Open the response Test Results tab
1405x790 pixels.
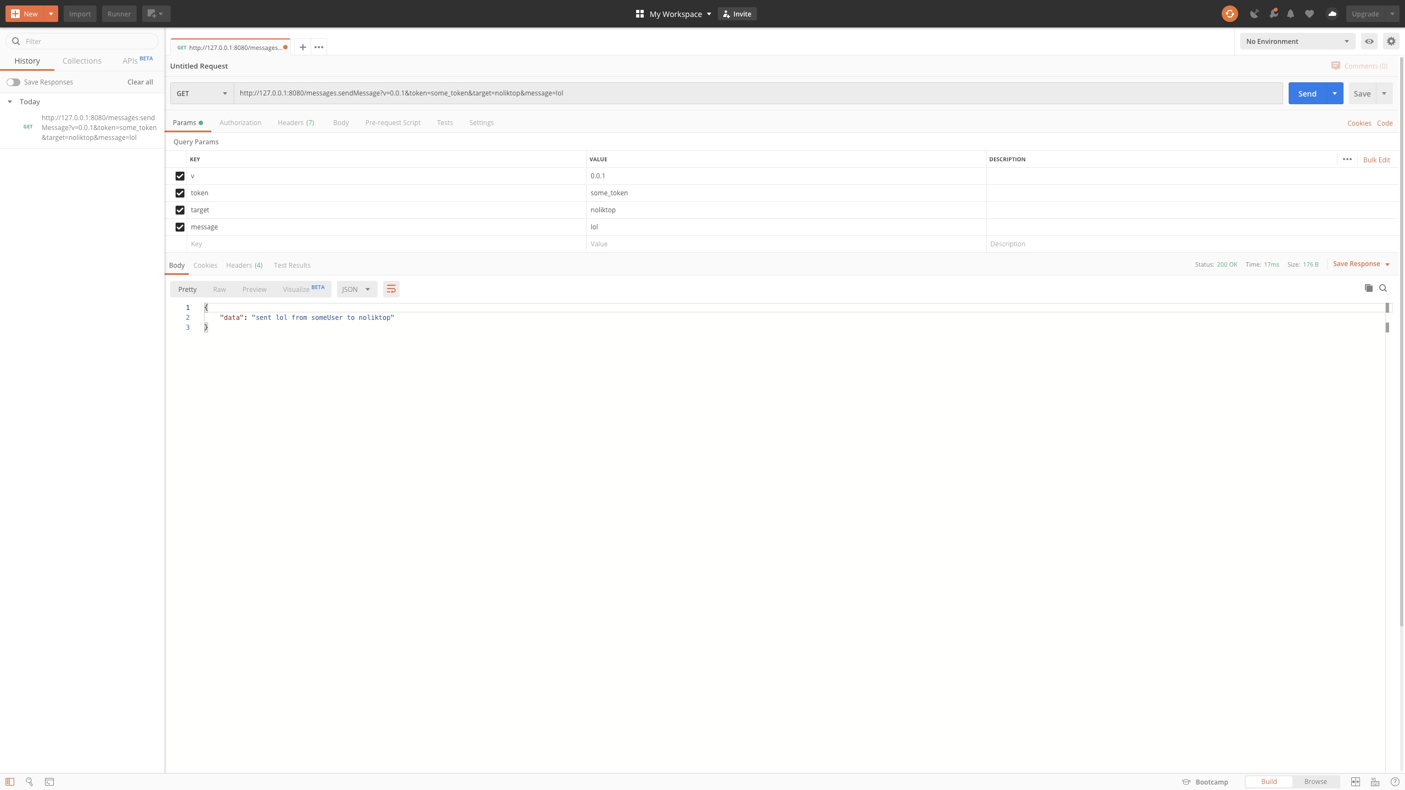pos(292,265)
